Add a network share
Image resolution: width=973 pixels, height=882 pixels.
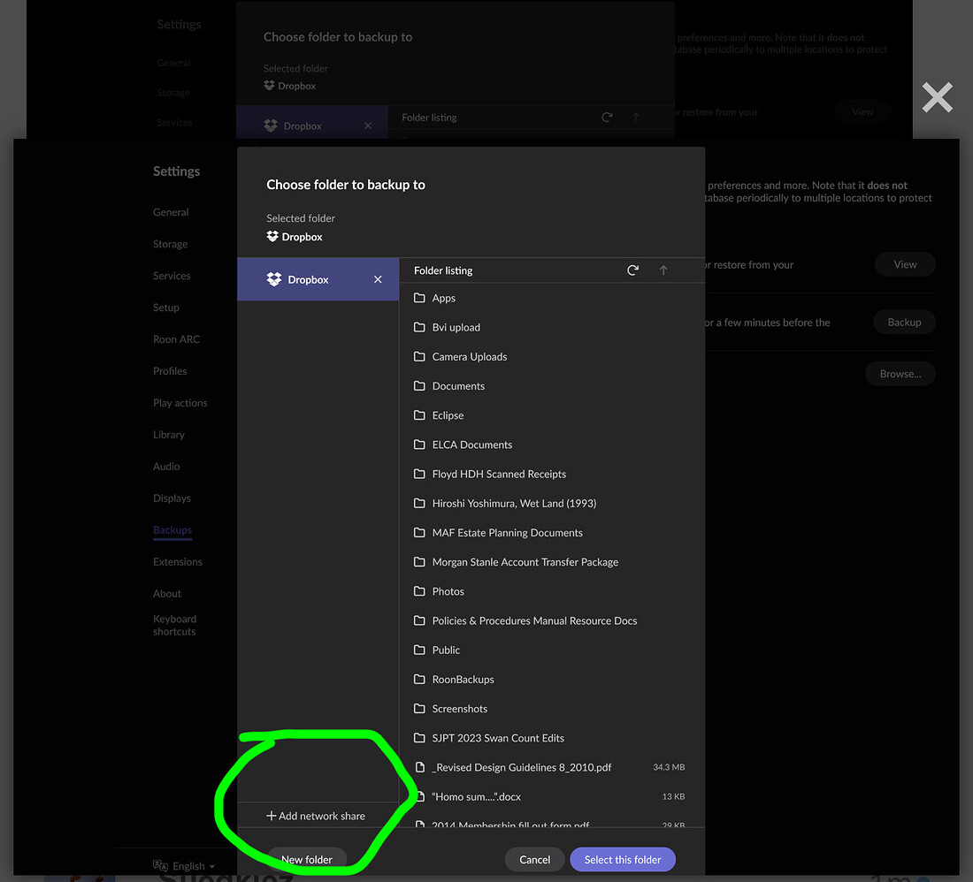pos(316,816)
